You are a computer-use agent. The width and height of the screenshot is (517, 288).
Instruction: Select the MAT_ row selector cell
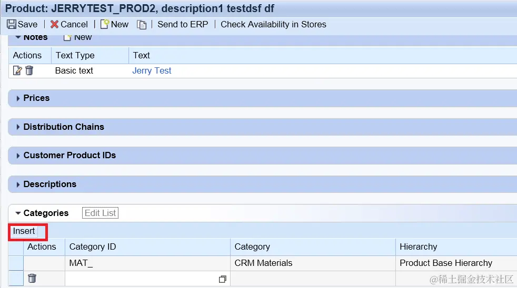[16, 263]
